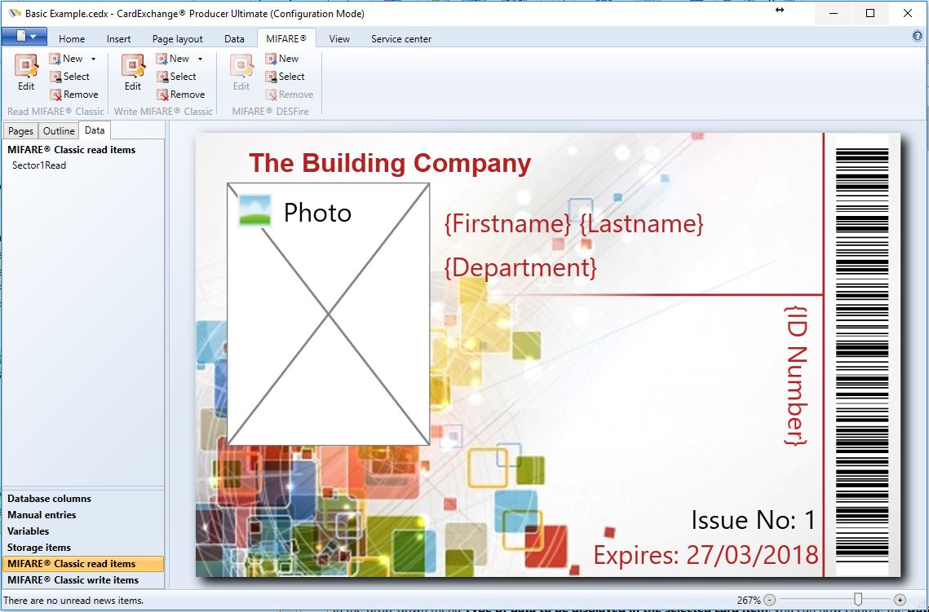Minimize the CardExchange Producer window

coord(833,13)
